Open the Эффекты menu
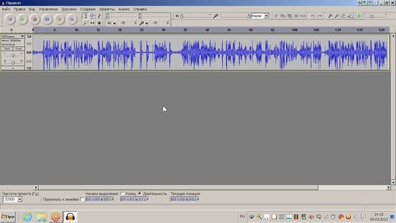Image resolution: width=396 pixels, height=223 pixels. [x=107, y=9]
